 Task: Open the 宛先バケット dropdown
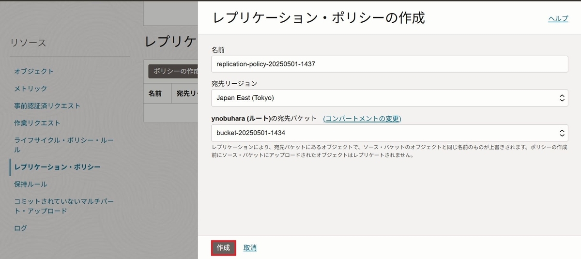point(390,132)
